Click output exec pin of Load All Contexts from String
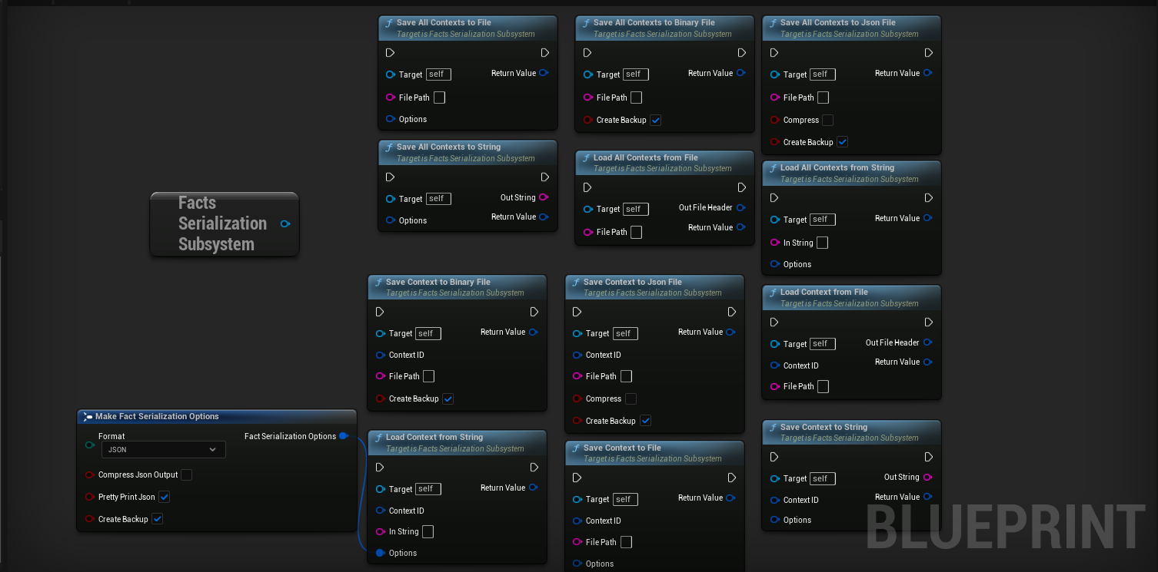The height and width of the screenshot is (572, 1158). [928, 198]
